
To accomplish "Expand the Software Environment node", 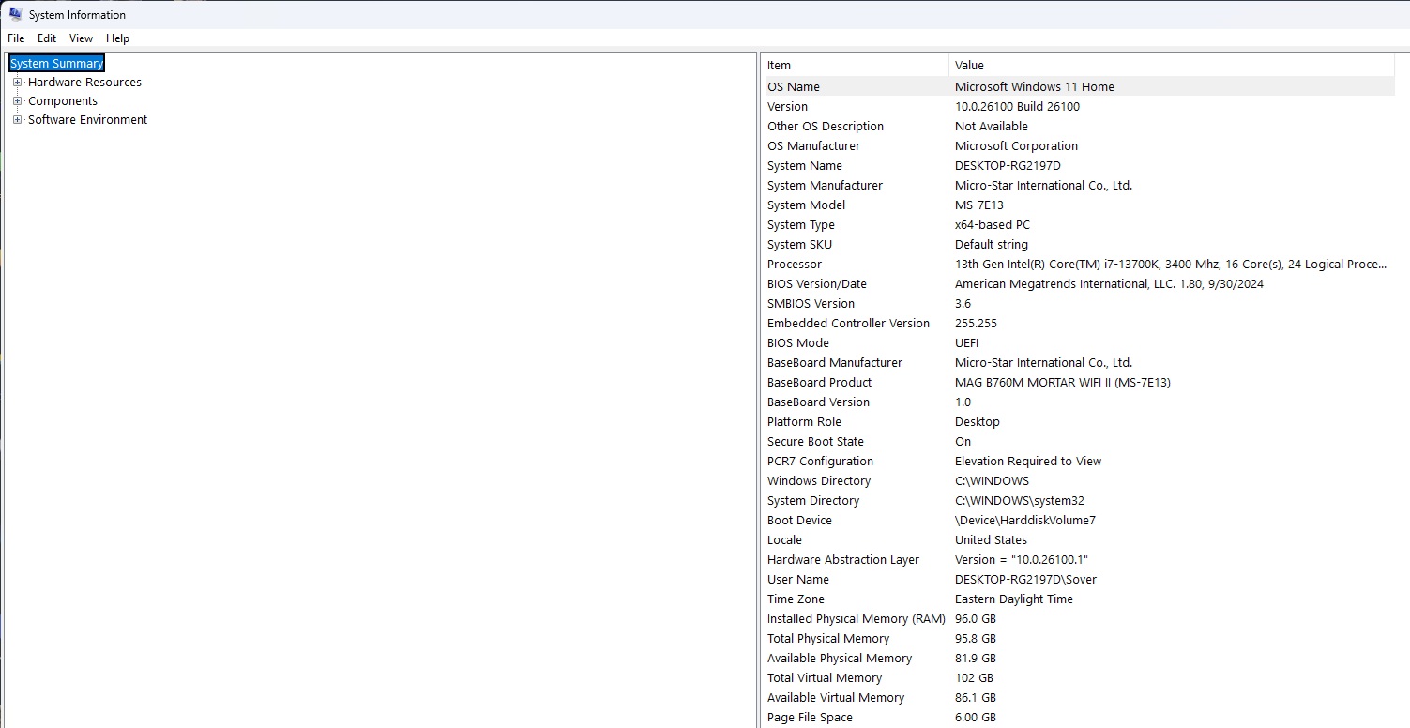I will pos(17,119).
